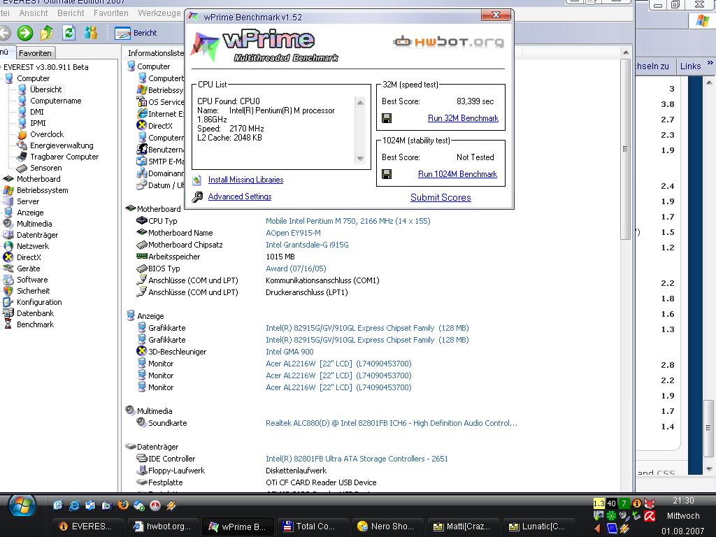Select the DMI tree item
716x537 pixels.
tap(37, 112)
